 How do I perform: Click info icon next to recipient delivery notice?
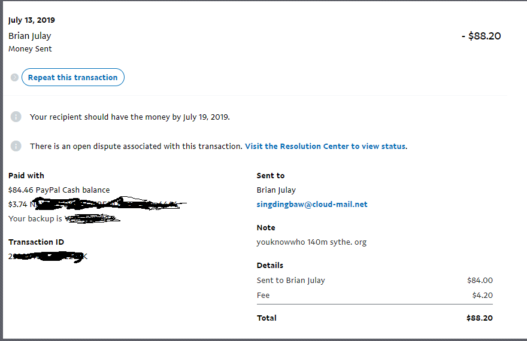(x=16, y=117)
